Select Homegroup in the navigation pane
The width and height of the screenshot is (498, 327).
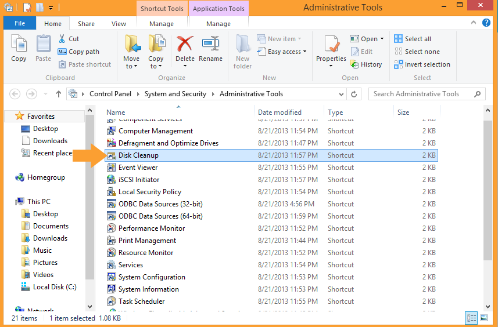click(x=40, y=177)
